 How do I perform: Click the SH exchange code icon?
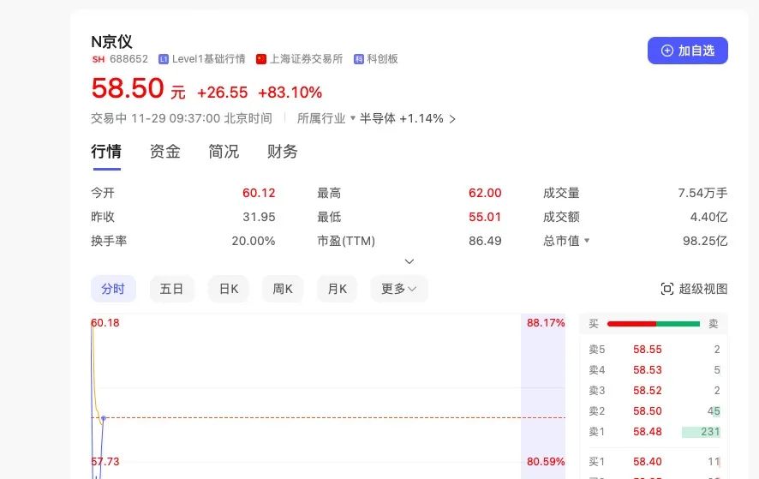tap(97, 59)
